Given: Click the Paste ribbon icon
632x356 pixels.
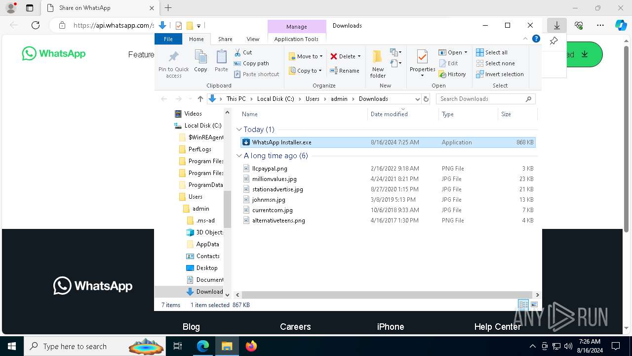Looking at the screenshot, I should (221, 61).
